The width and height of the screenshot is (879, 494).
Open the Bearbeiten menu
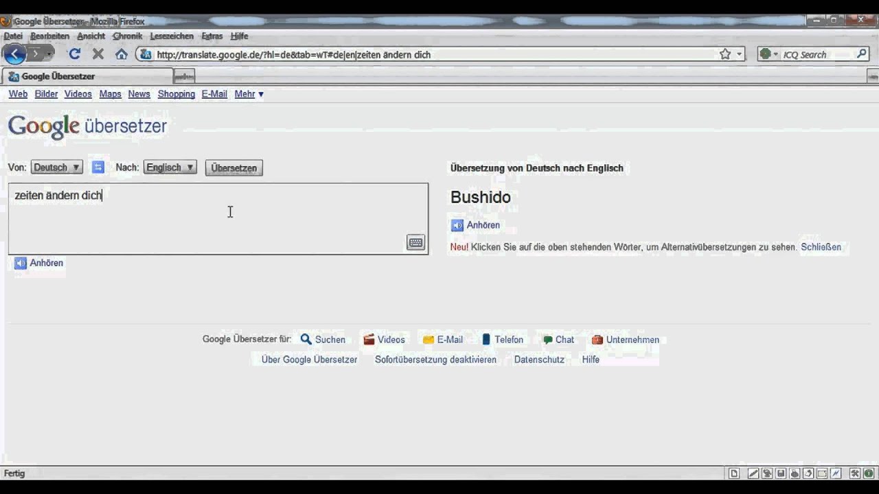(x=50, y=36)
